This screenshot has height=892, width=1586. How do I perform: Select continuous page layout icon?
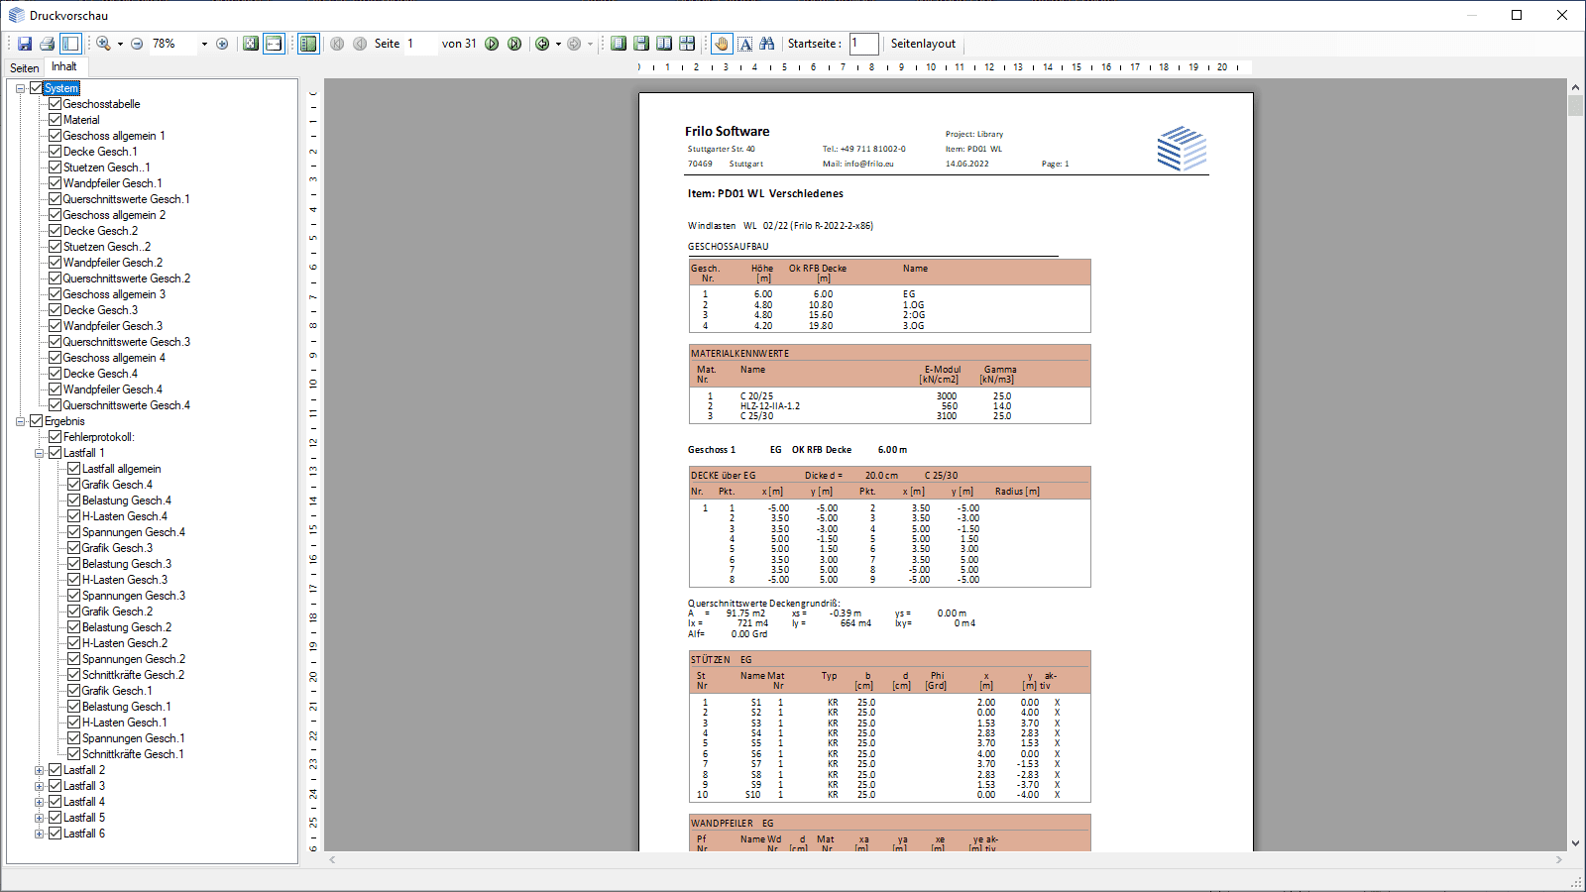(641, 44)
